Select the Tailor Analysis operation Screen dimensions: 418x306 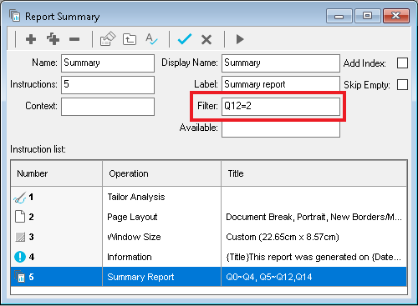[x=136, y=197]
